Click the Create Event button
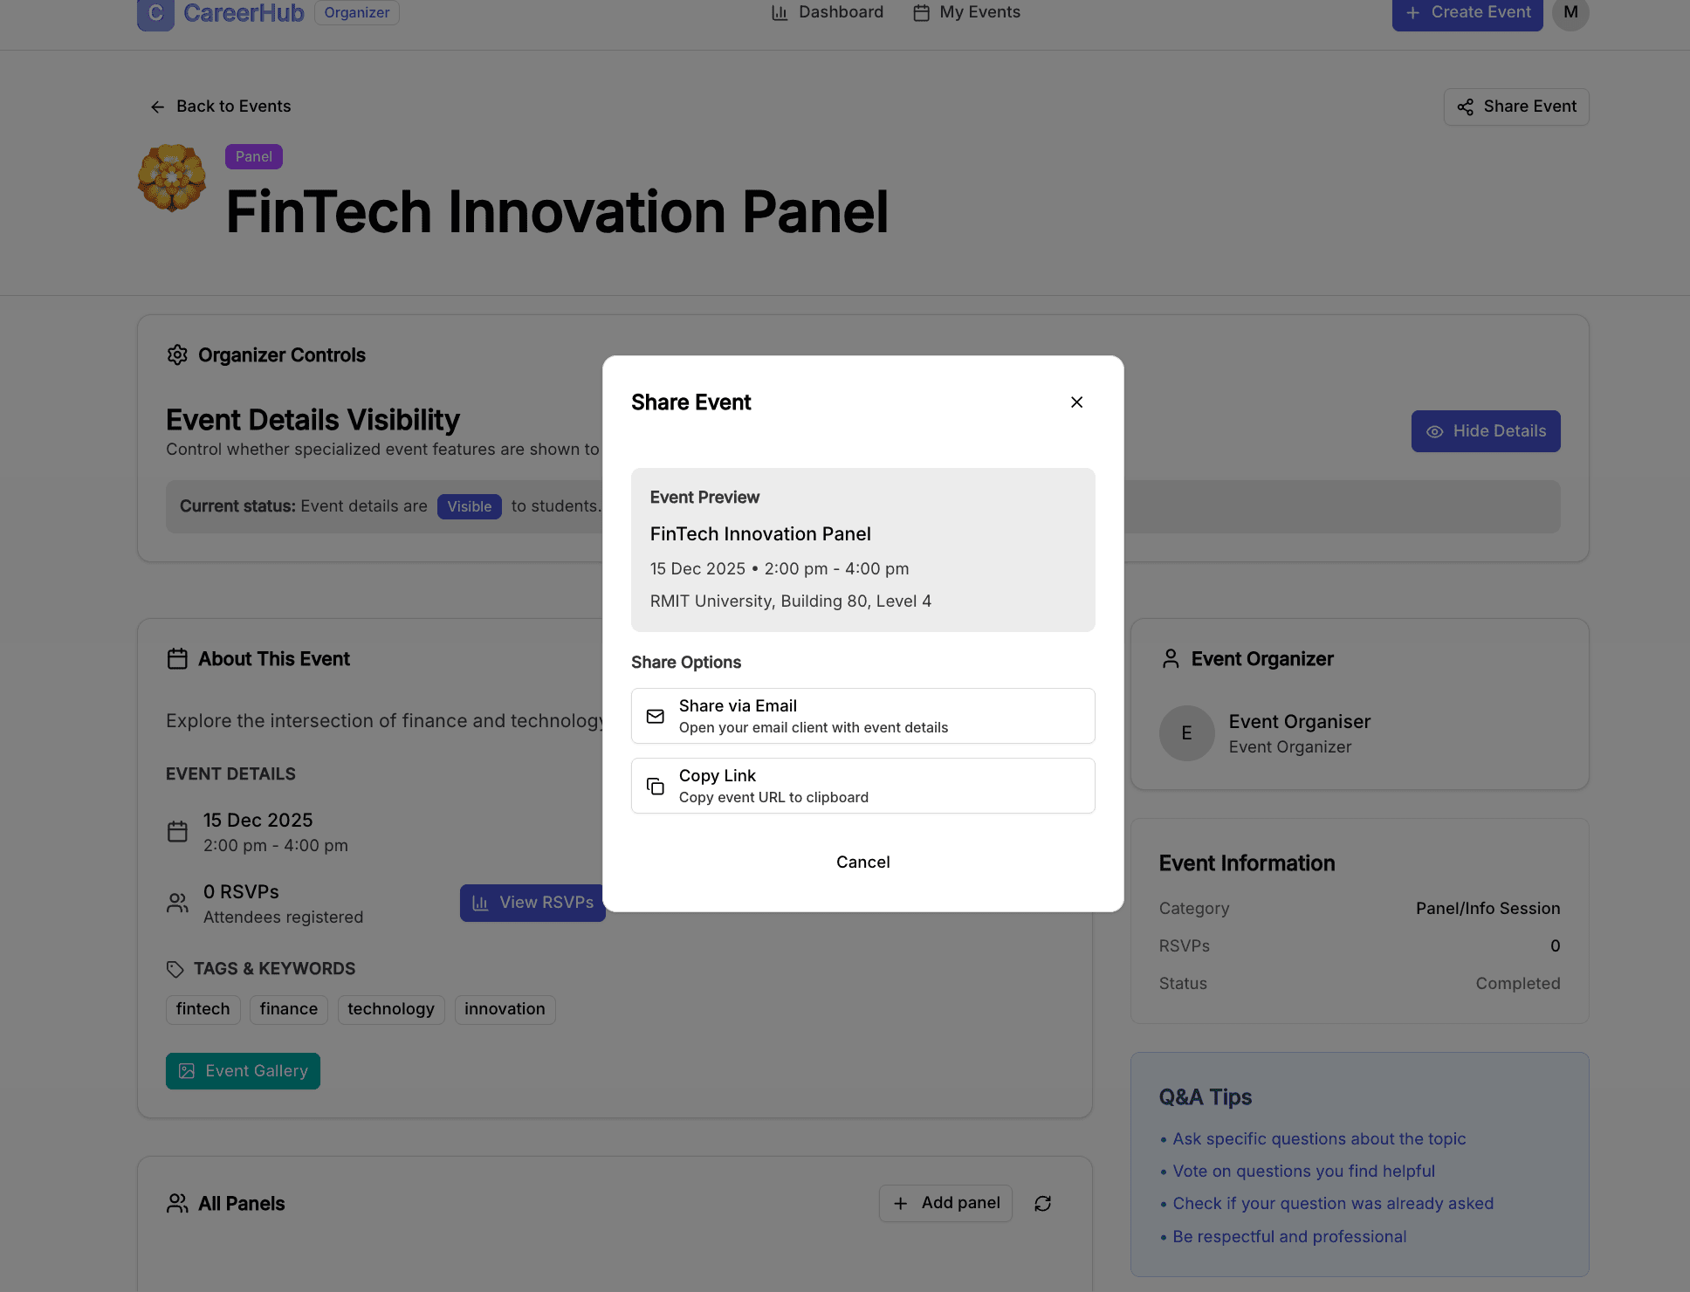Image resolution: width=1690 pixels, height=1292 pixels. point(1467,12)
